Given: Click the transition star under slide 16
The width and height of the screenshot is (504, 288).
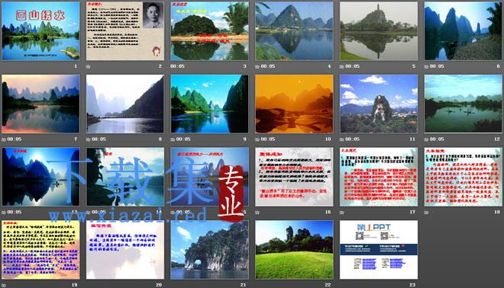Looking at the screenshot, I should (x=257, y=213).
